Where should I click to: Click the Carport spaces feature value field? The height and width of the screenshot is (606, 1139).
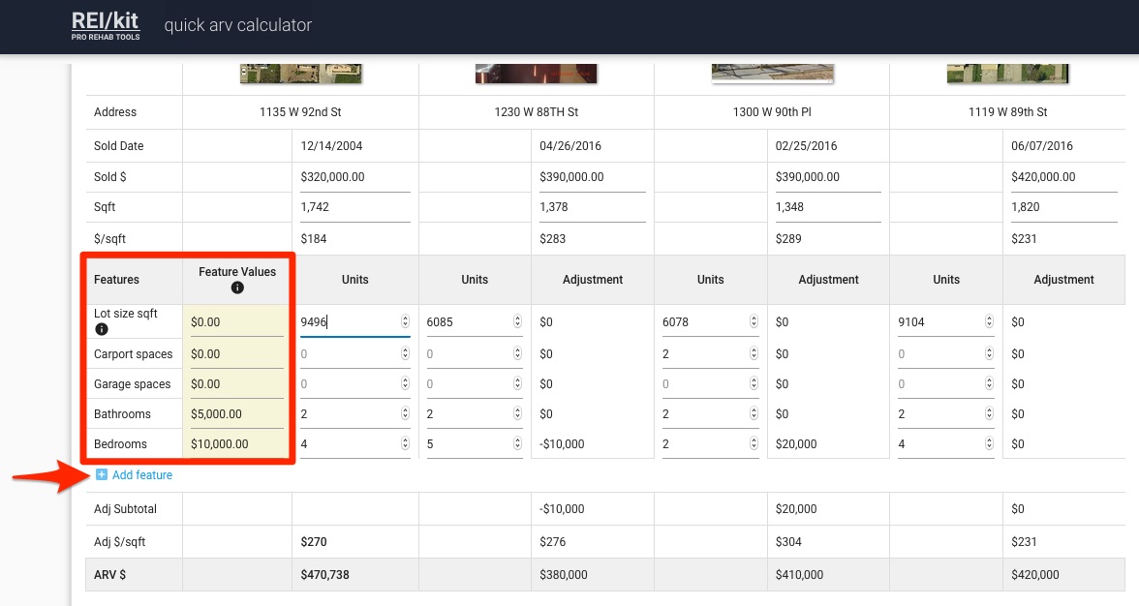coord(235,353)
